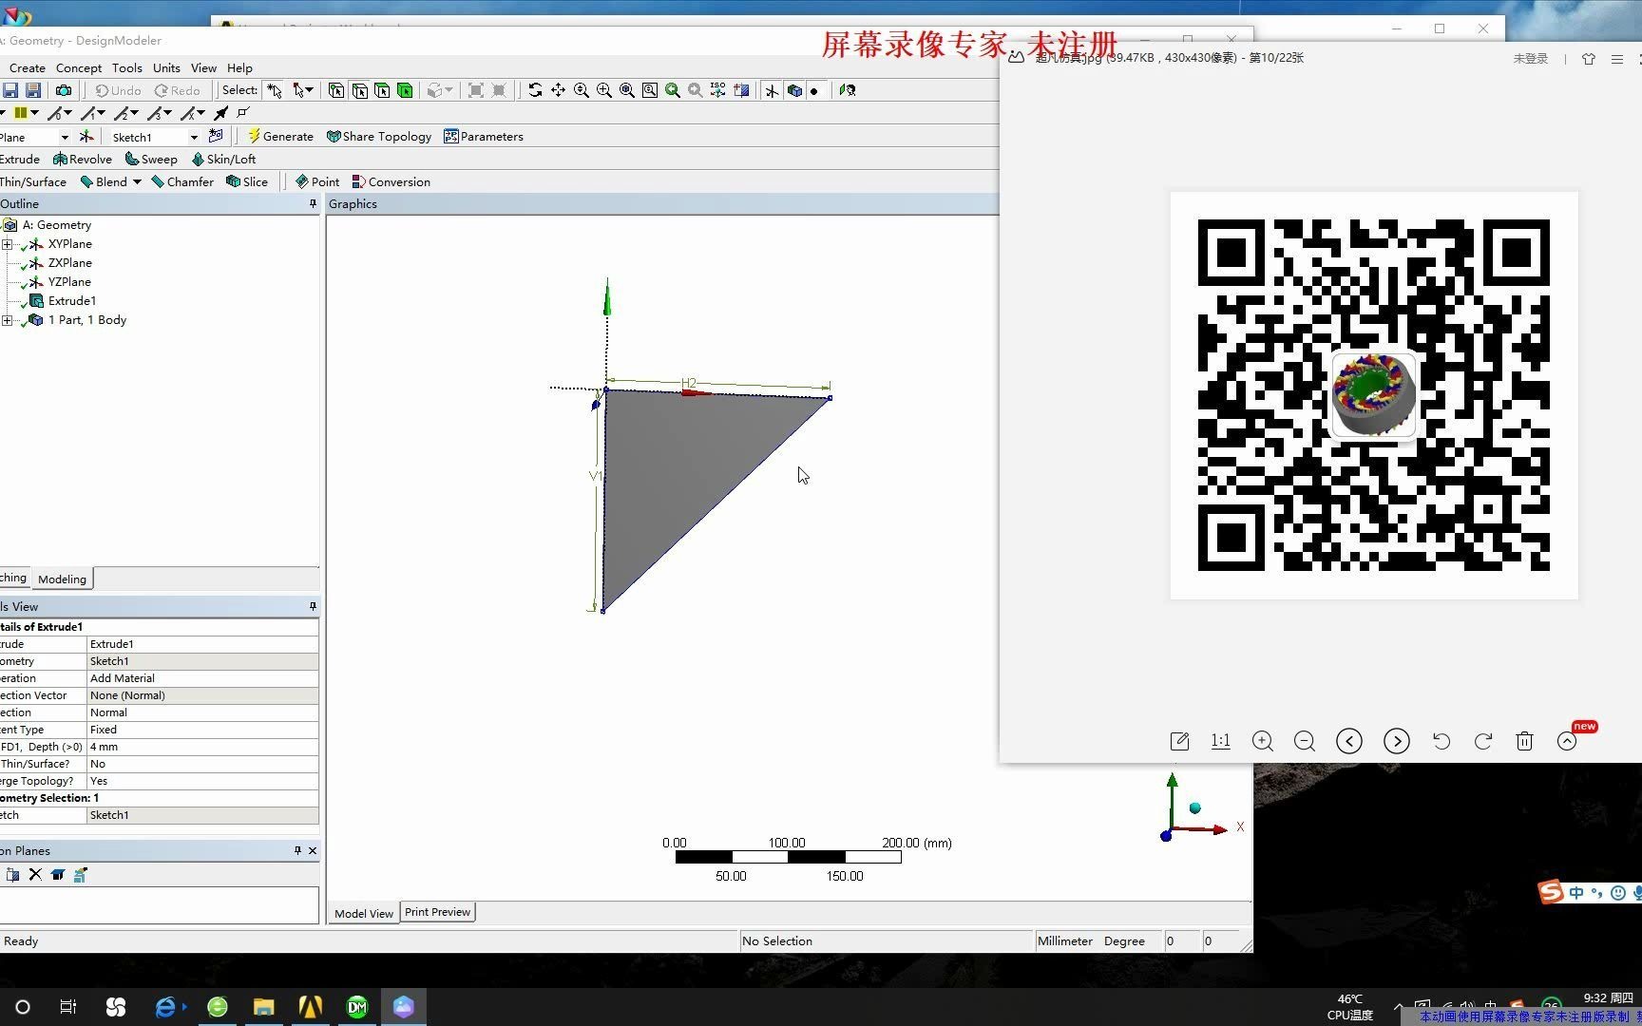Click the Generate button
This screenshot has height=1026, width=1642.
click(x=280, y=136)
